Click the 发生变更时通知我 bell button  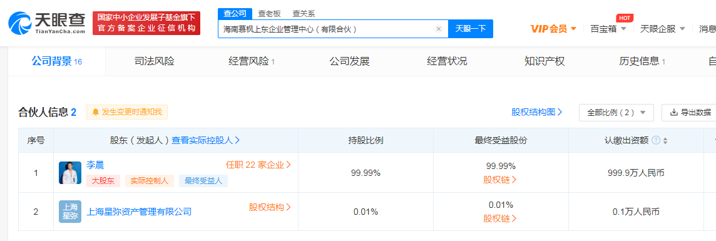[x=127, y=112]
